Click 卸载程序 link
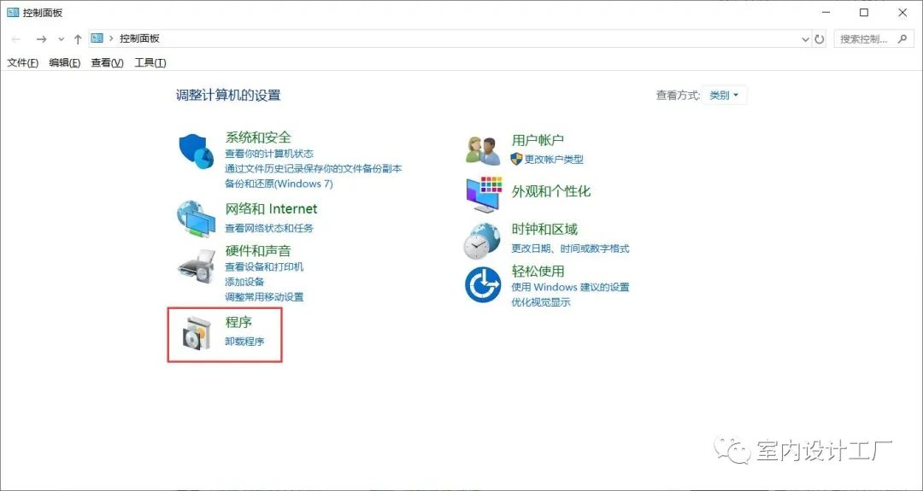The height and width of the screenshot is (491, 923). 245,341
